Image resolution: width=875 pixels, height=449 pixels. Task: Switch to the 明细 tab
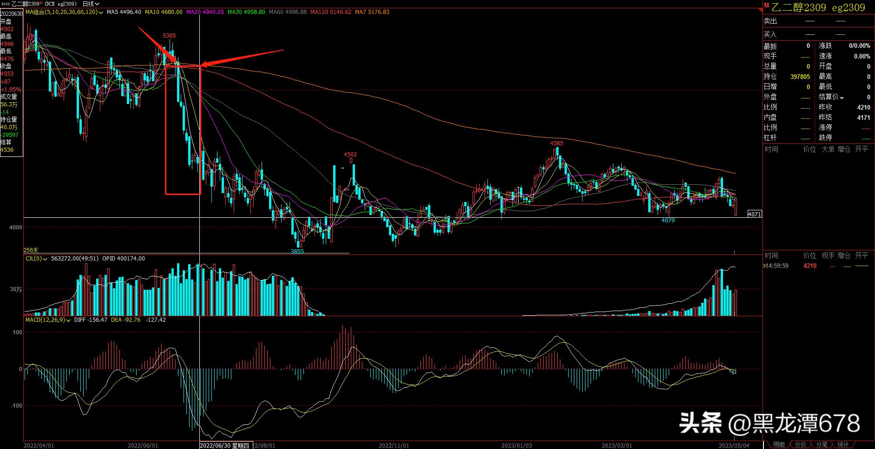coord(779,445)
